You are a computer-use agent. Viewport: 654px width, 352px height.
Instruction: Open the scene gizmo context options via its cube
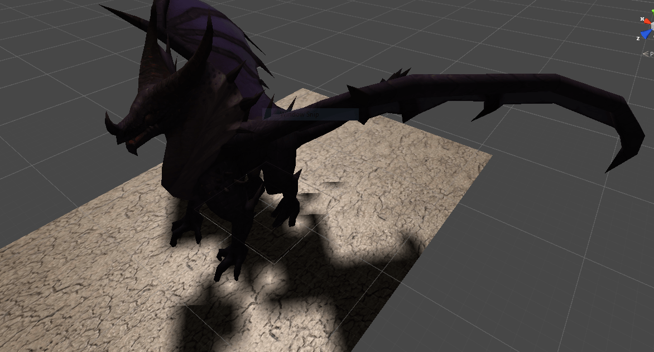(x=653, y=26)
